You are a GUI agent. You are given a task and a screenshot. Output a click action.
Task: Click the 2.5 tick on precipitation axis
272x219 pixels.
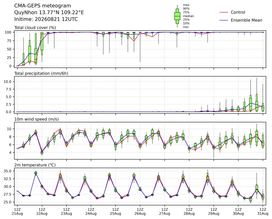pos(9,104)
